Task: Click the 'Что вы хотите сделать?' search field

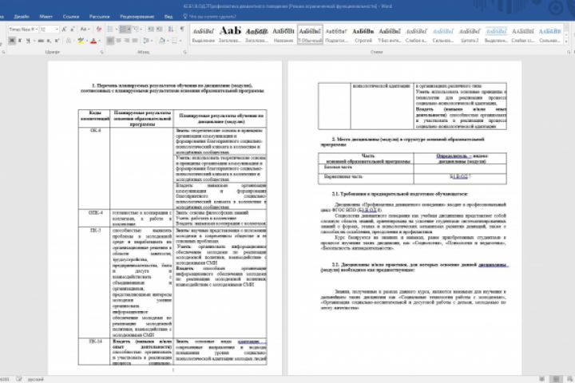Action: (212, 17)
